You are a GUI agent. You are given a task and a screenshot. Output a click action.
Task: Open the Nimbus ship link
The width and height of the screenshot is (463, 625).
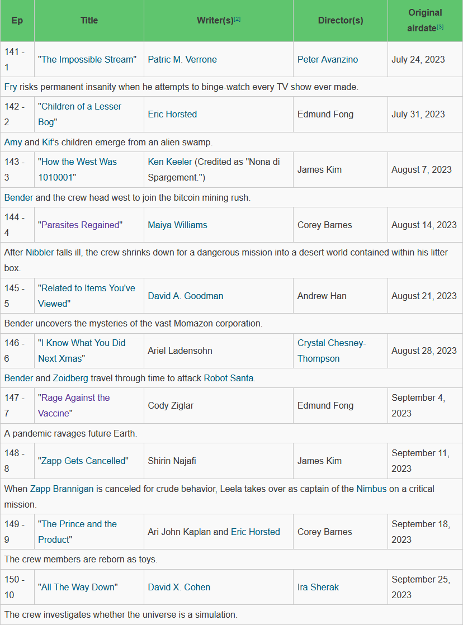point(371,489)
